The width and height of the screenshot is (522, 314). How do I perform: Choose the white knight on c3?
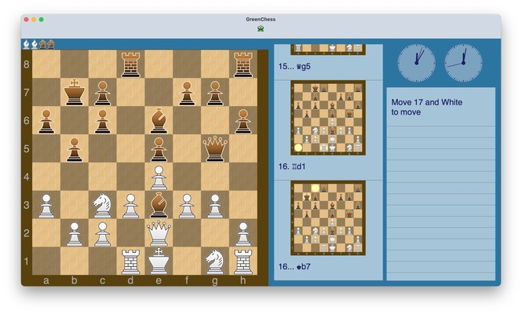pos(102,205)
